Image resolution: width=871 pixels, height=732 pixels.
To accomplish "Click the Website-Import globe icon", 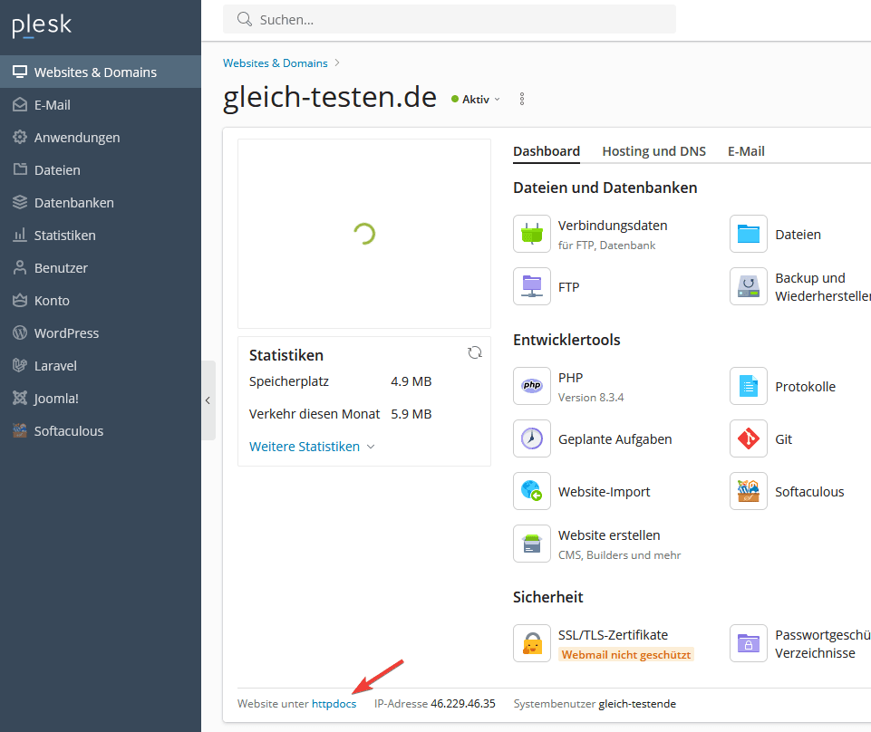I will point(531,491).
